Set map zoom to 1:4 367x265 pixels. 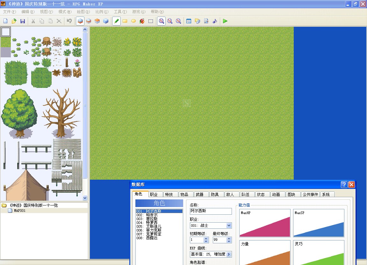point(178,21)
